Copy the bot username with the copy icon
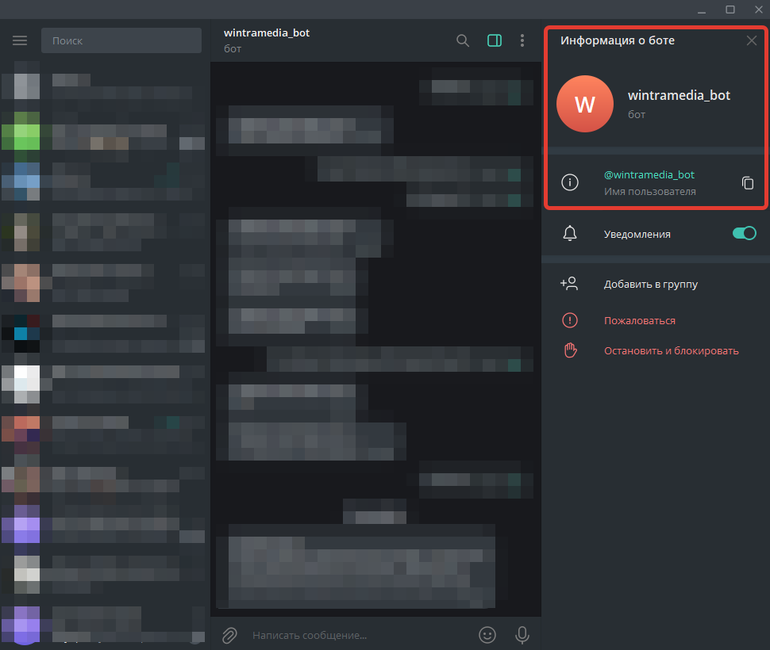Image resolution: width=770 pixels, height=650 pixels. pyautogui.click(x=748, y=183)
